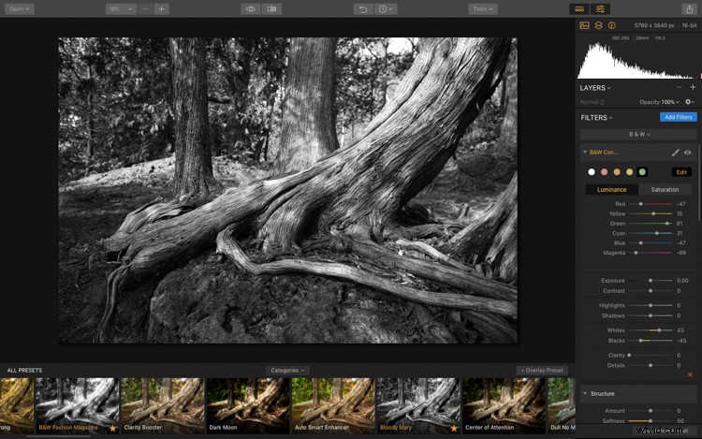Screen dimensions: 702x439
Task: Click the Structure Amount slider
Action: (651, 411)
